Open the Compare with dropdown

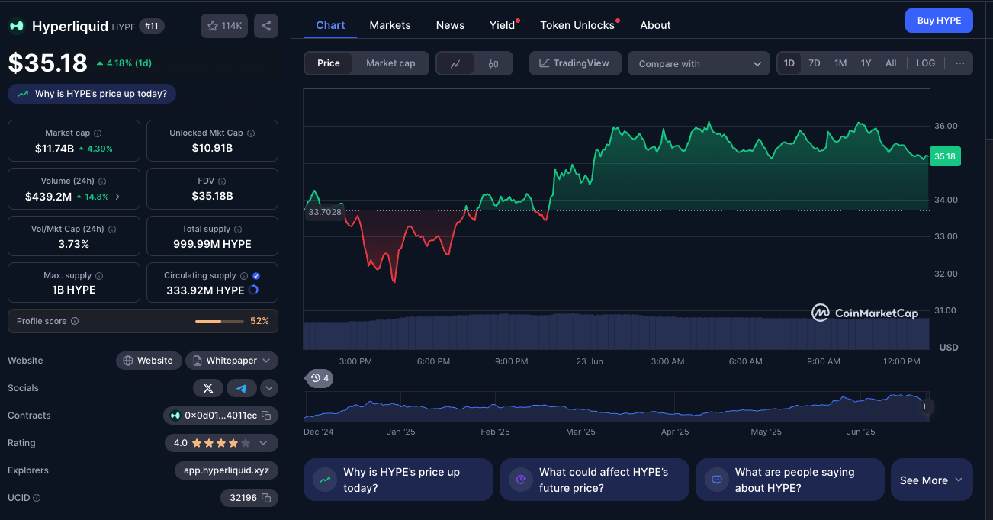click(x=699, y=63)
